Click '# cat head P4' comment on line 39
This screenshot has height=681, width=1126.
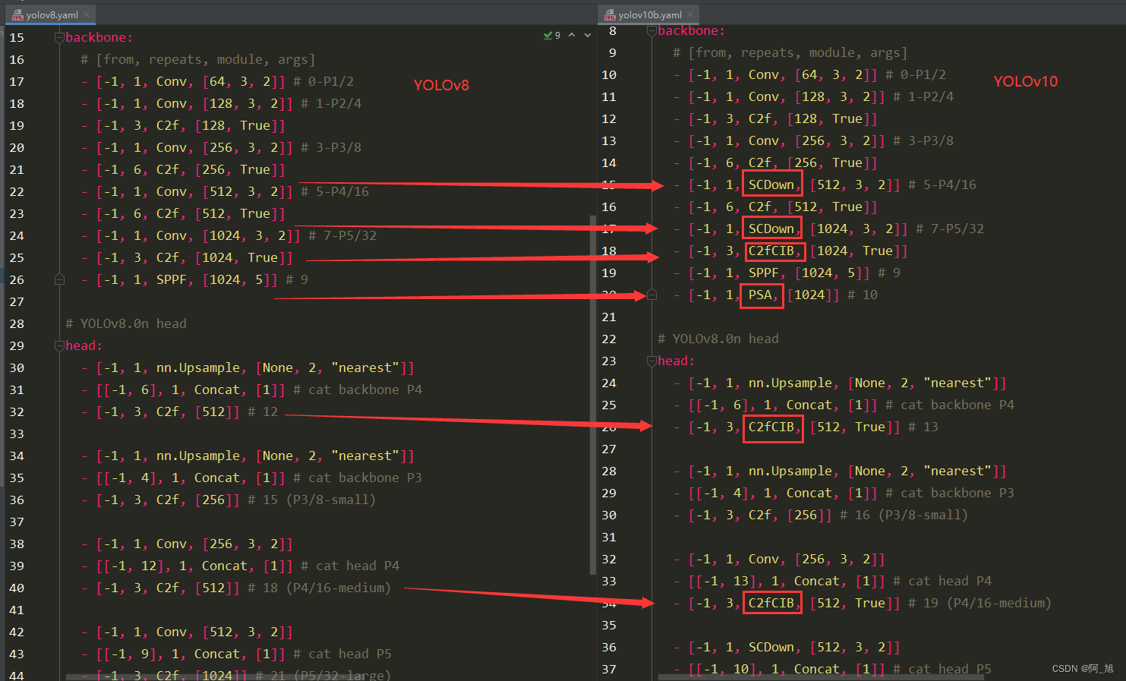350,566
